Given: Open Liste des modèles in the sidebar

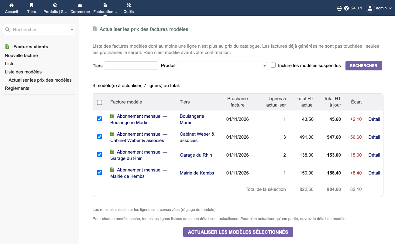Looking at the screenshot, I should (23, 72).
